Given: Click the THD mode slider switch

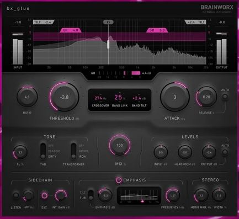Looking at the screenshot, I should (43, 151).
